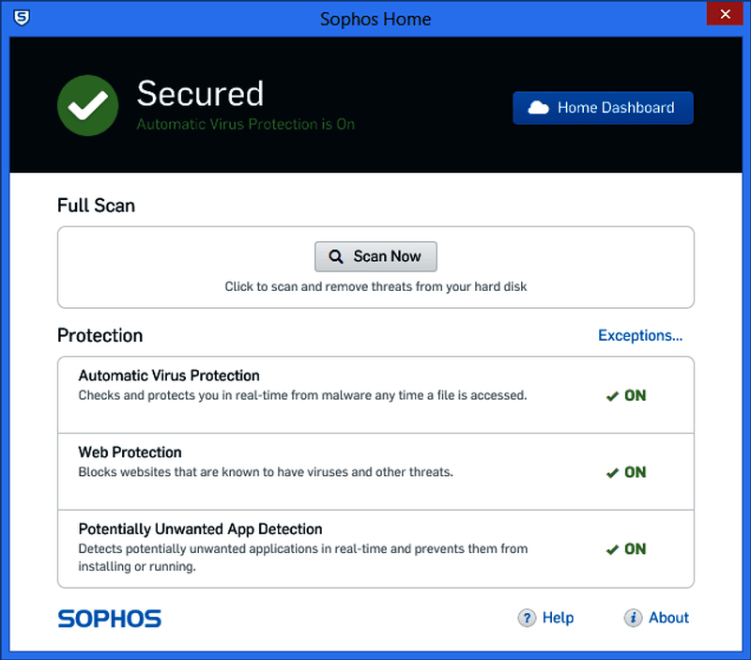Toggle Web Protection ON status

pyautogui.click(x=626, y=472)
